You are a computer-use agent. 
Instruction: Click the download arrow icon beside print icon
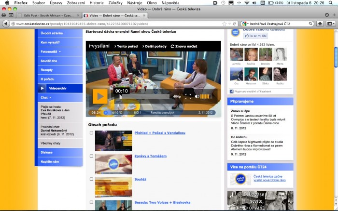tap(11, 15)
